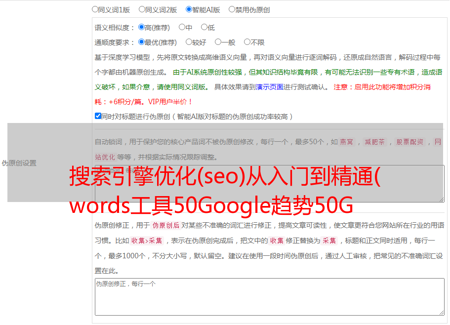
Task: Click the red VIP用户半价 notice text
Action: pos(170,102)
